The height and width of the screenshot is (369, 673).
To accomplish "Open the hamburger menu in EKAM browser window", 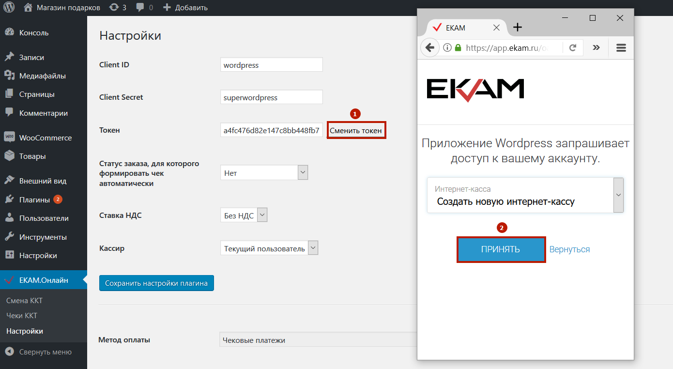I will (x=621, y=47).
